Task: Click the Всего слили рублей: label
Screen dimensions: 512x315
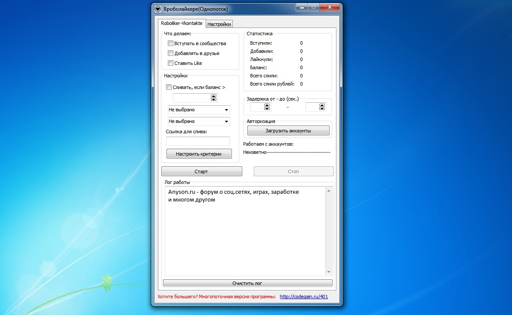Action: (272, 84)
